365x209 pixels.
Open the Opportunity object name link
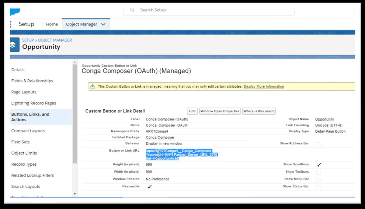tap(325, 119)
